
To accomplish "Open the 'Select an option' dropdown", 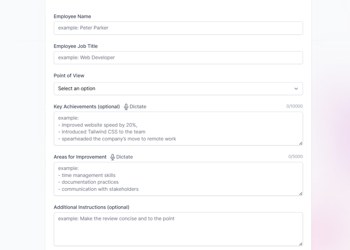I will coord(178,89).
